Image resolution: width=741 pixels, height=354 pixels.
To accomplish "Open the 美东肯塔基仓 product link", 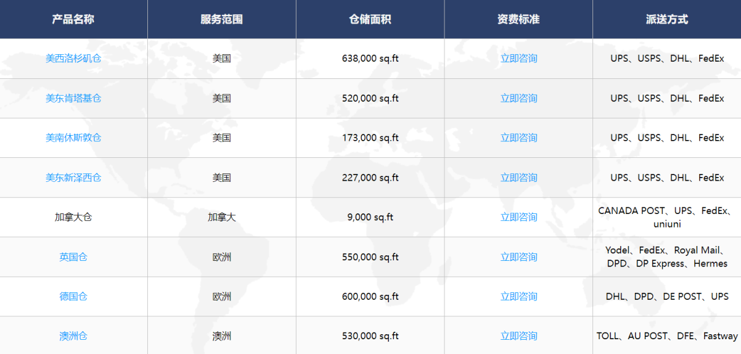I will coord(73,98).
